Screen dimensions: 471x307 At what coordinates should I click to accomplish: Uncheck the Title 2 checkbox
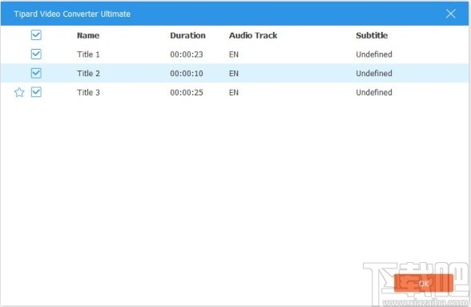36,73
